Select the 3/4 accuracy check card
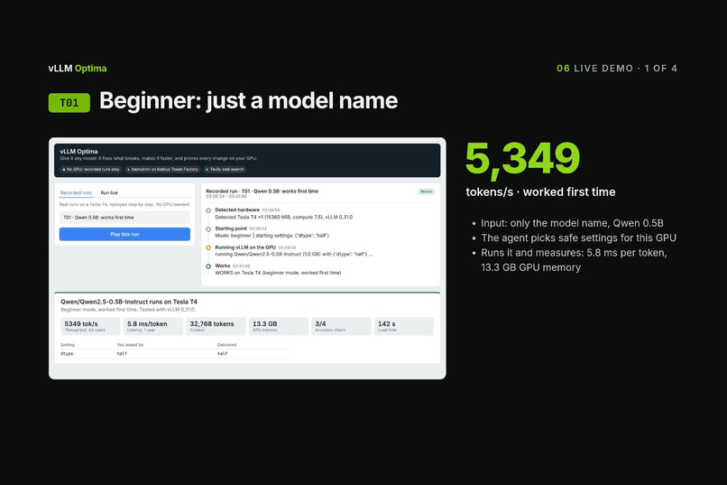 point(341,326)
